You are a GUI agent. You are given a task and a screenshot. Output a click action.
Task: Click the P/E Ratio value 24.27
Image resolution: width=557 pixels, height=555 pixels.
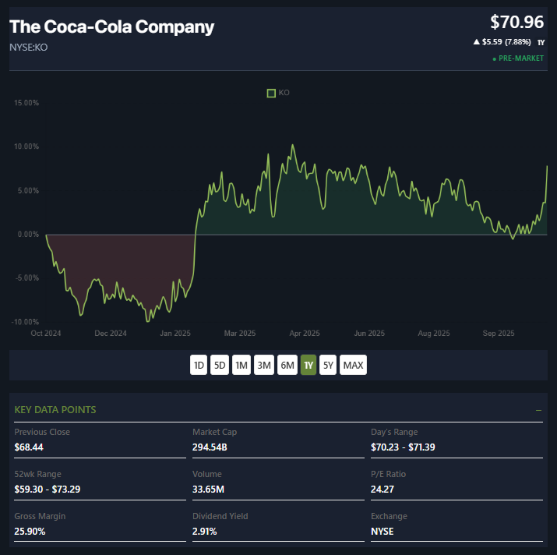[382, 490]
